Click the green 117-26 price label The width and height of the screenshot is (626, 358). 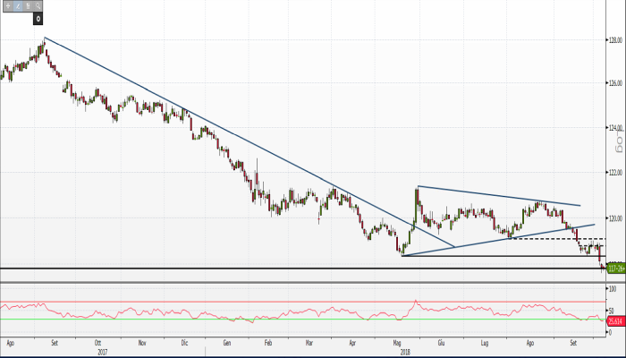(x=614, y=268)
